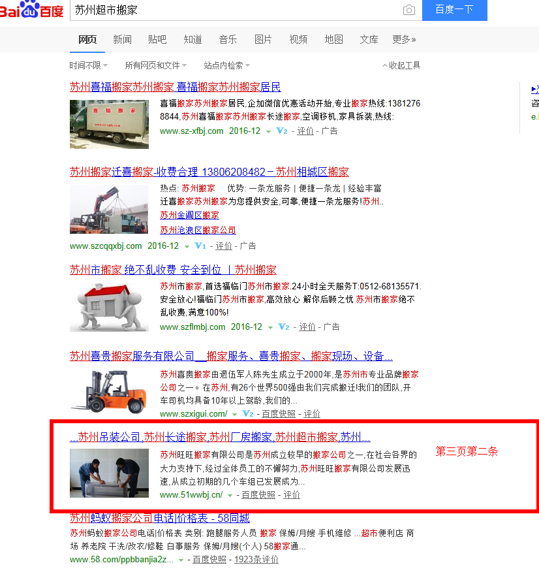539x578 pixels.
Task: Click 评价 link beside szcqqxbj.com
Action: 224,246
